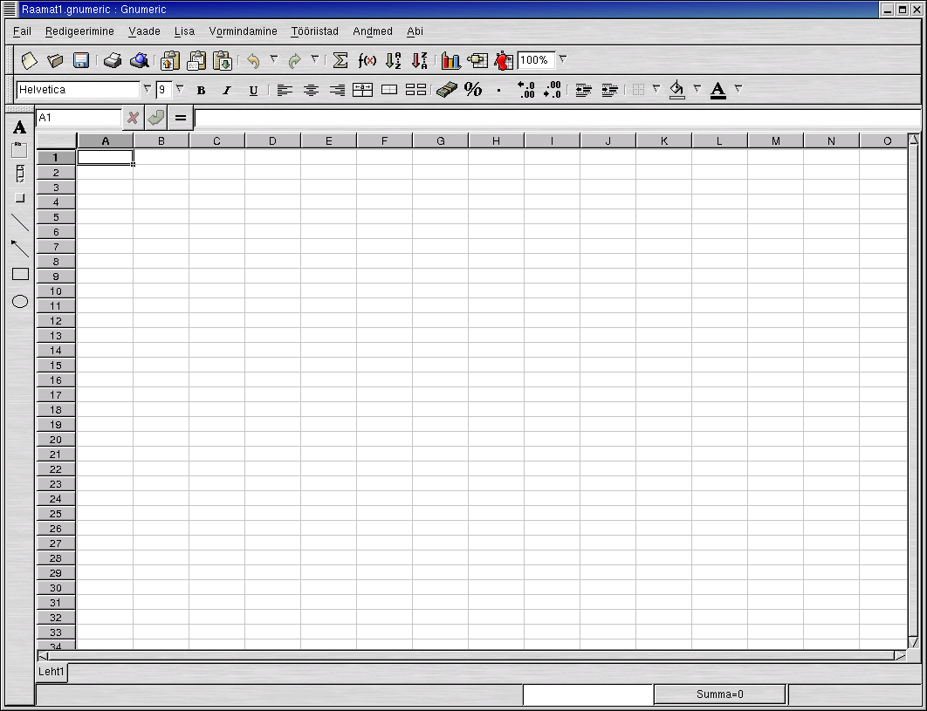Open the Vormindamine menu

click(x=243, y=31)
